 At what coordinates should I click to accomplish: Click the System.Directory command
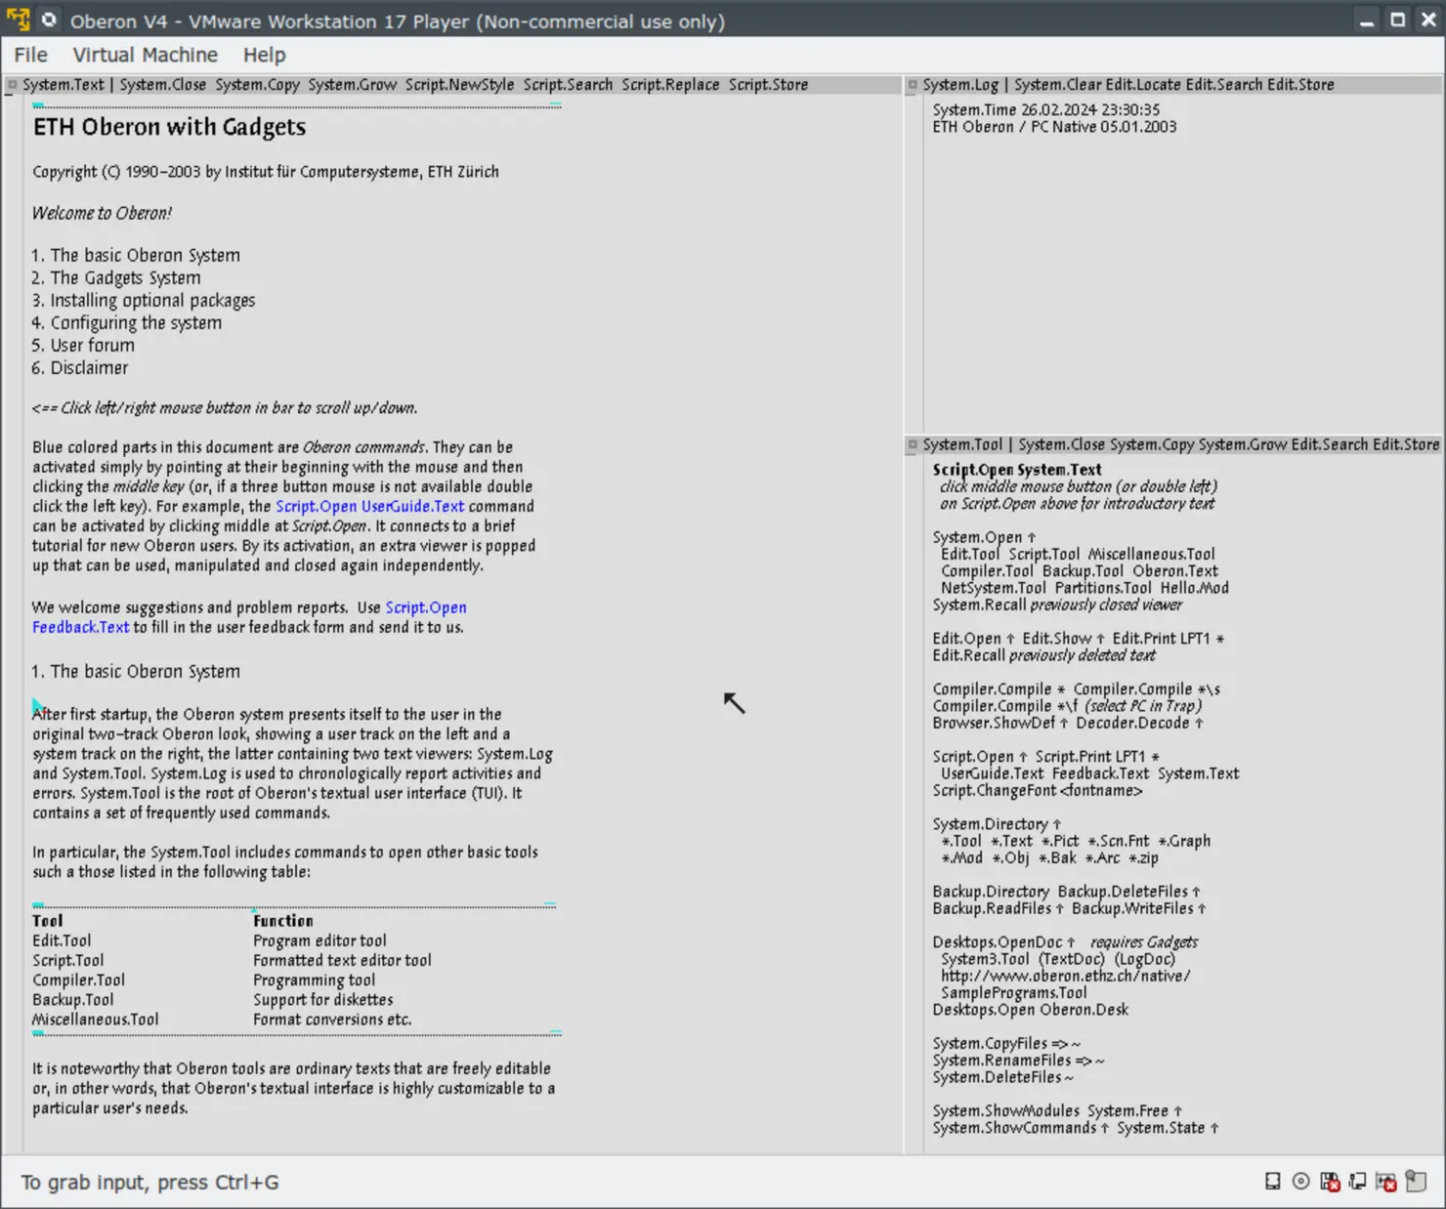coord(990,824)
